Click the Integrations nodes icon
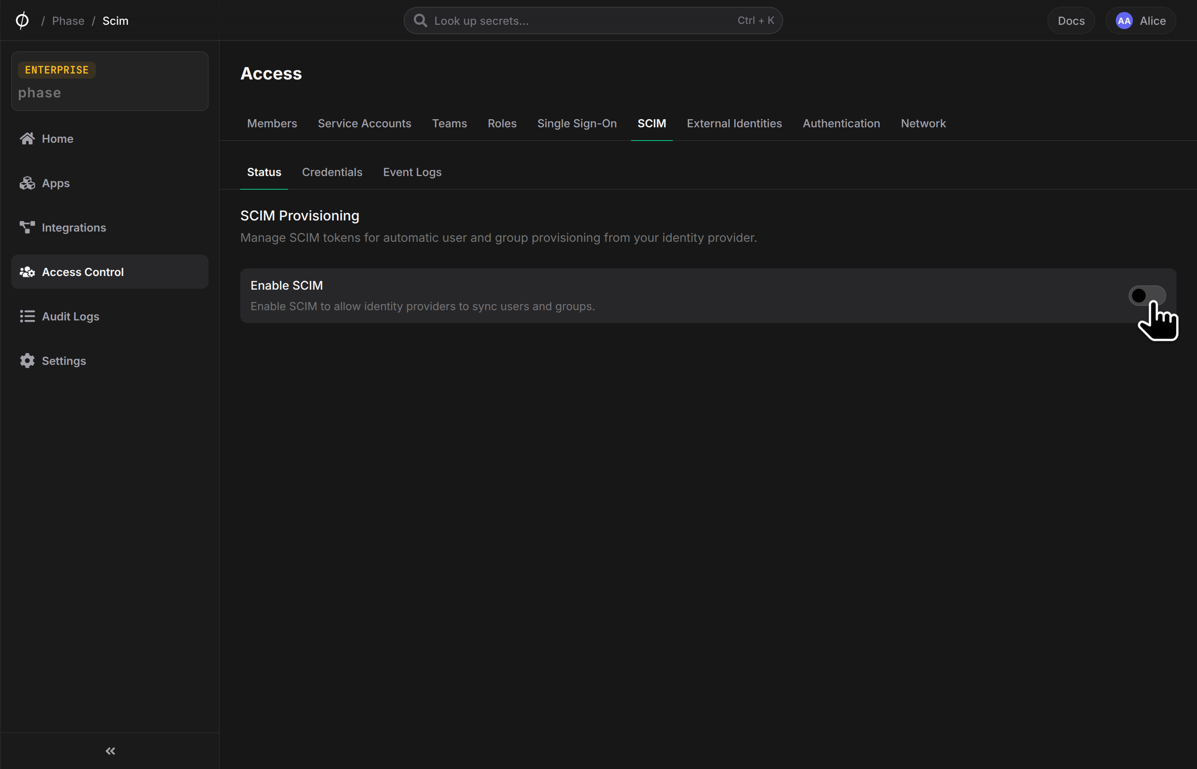The height and width of the screenshot is (769, 1197). [x=27, y=227]
